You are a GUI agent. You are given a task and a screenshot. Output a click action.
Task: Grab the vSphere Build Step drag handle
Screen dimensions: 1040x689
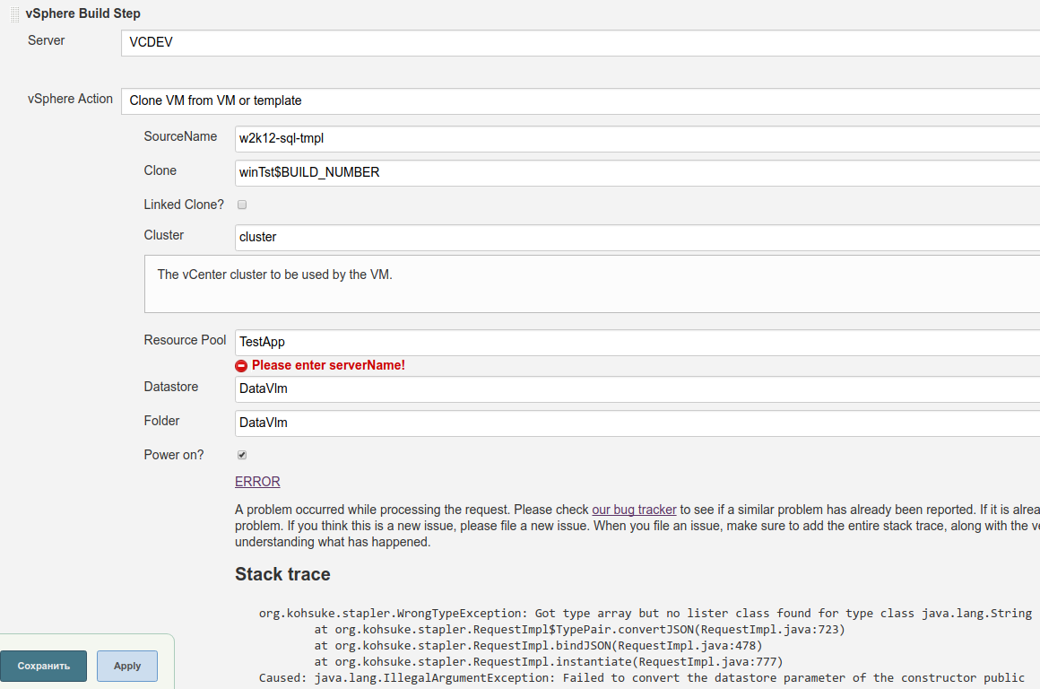[14, 13]
